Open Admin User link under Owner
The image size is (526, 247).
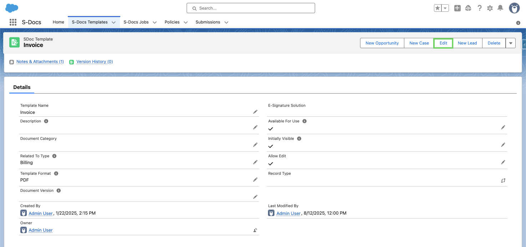(41, 230)
